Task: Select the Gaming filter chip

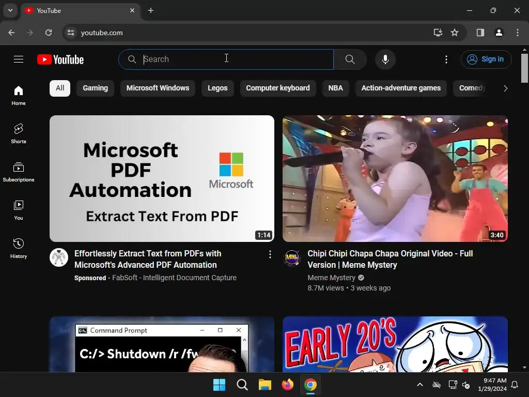Action: point(95,88)
